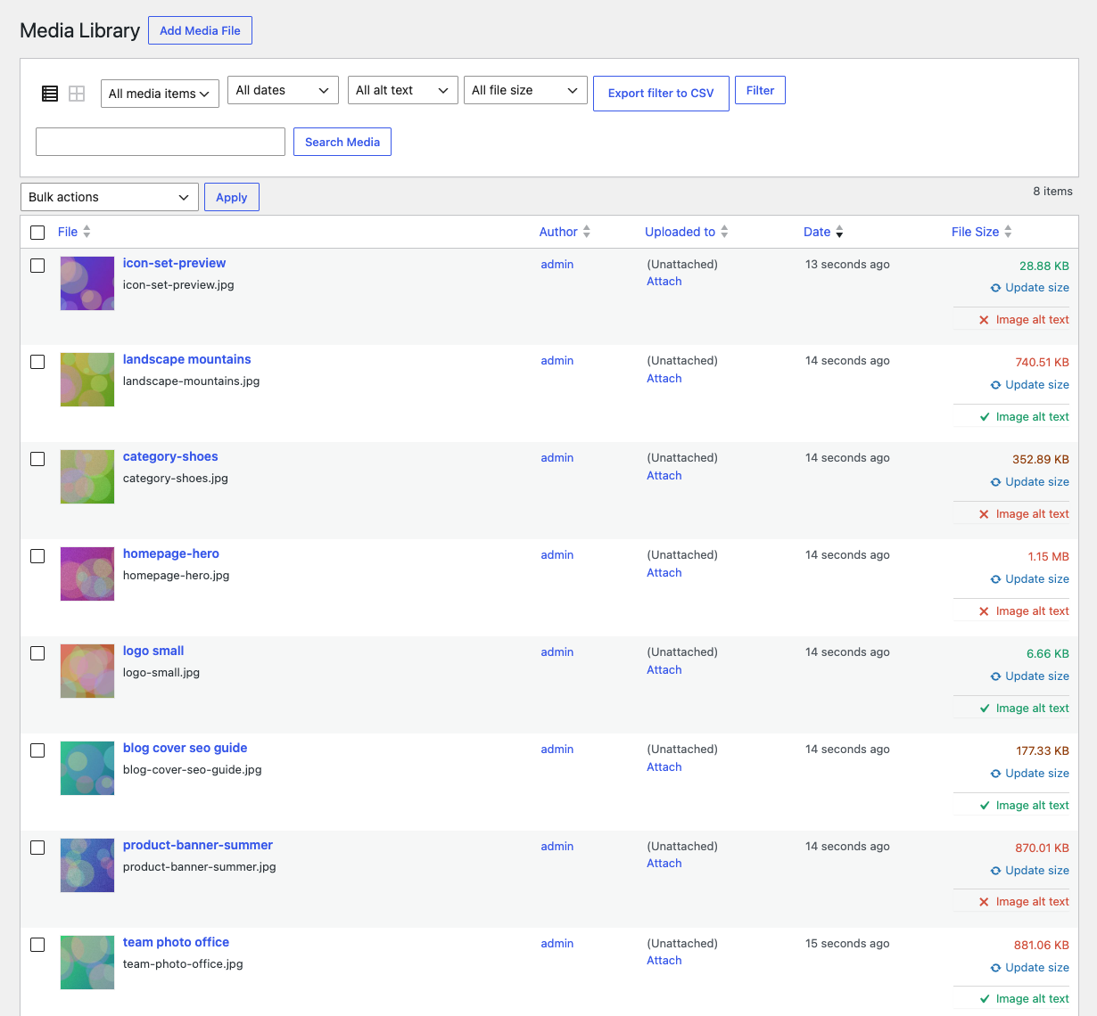Check the blog cover seo guide checkbox
The image size is (1097, 1016).
click(x=37, y=750)
